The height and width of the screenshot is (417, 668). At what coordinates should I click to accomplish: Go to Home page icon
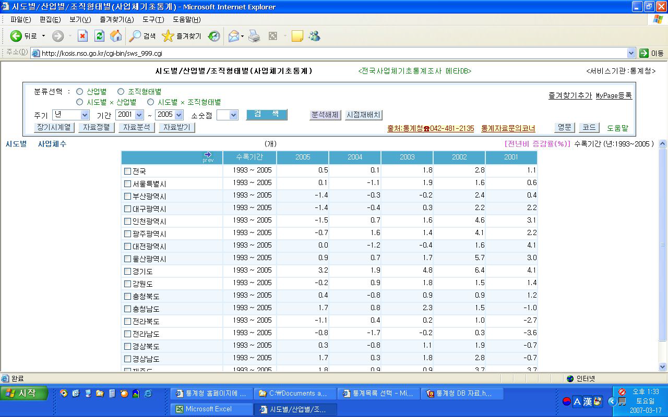point(116,36)
